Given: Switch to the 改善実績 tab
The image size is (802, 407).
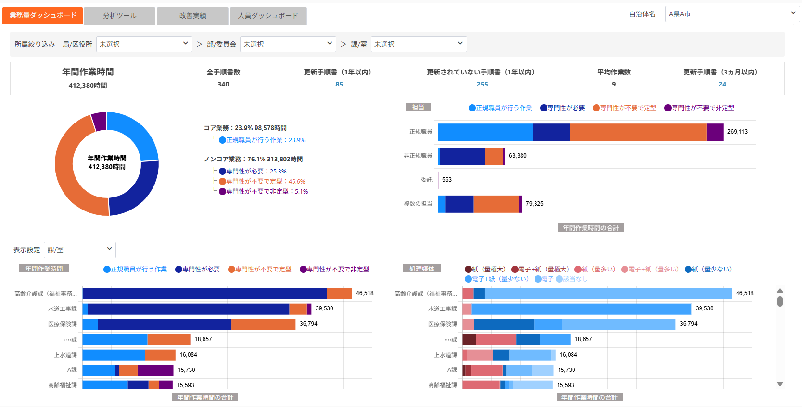Looking at the screenshot, I should [192, 15].
